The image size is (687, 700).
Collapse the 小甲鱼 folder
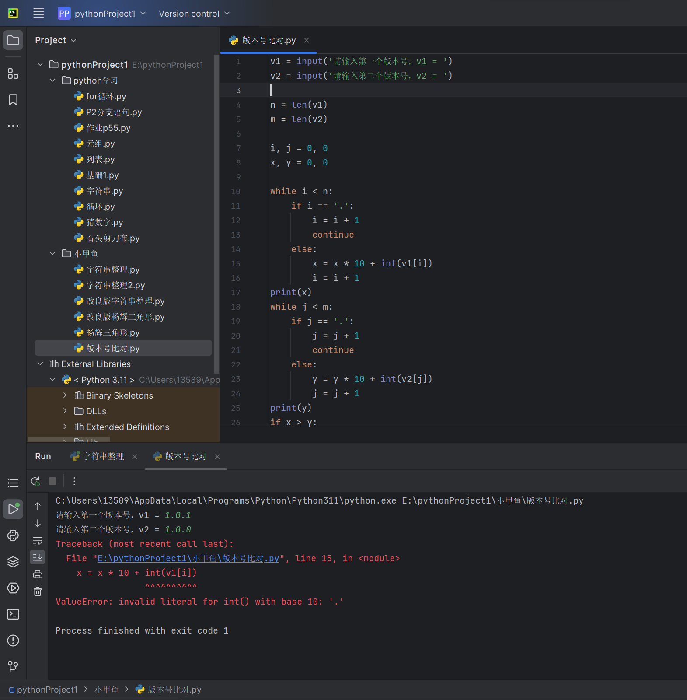click(x=52, y=254)
